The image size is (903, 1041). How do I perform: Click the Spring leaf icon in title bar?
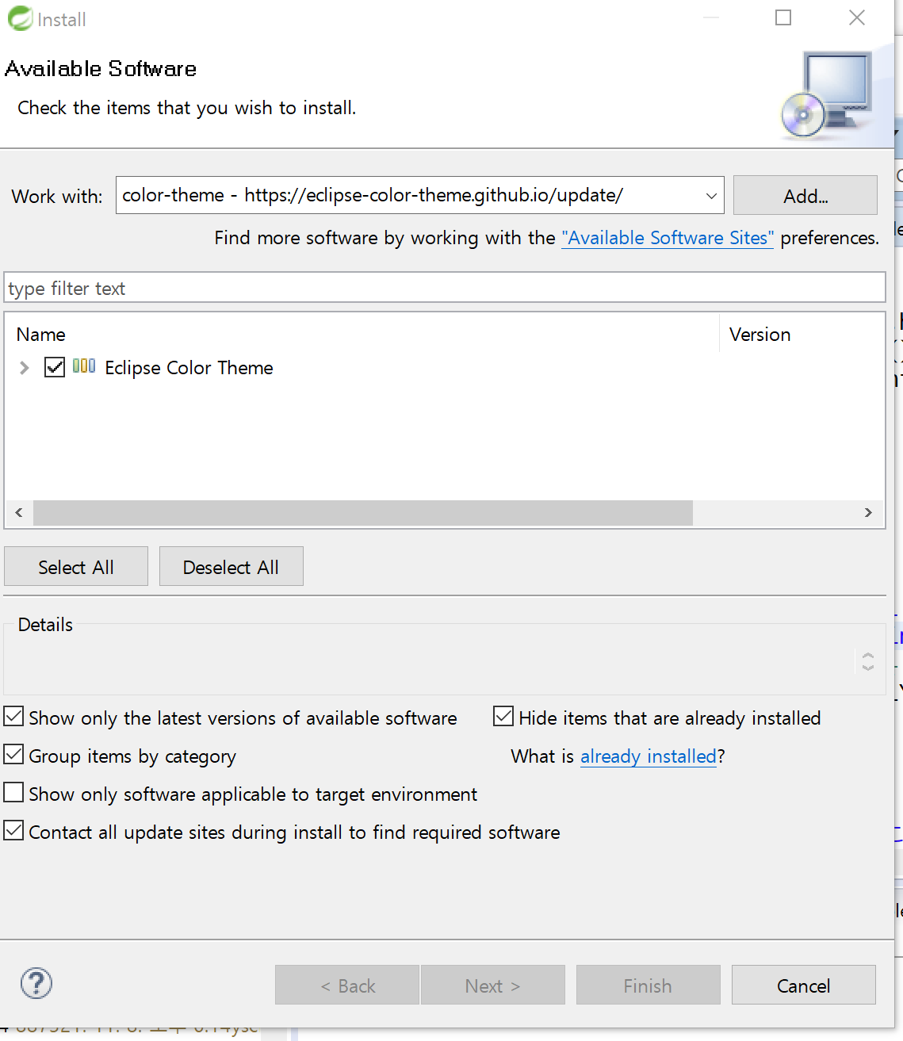[x=20, y=18]
